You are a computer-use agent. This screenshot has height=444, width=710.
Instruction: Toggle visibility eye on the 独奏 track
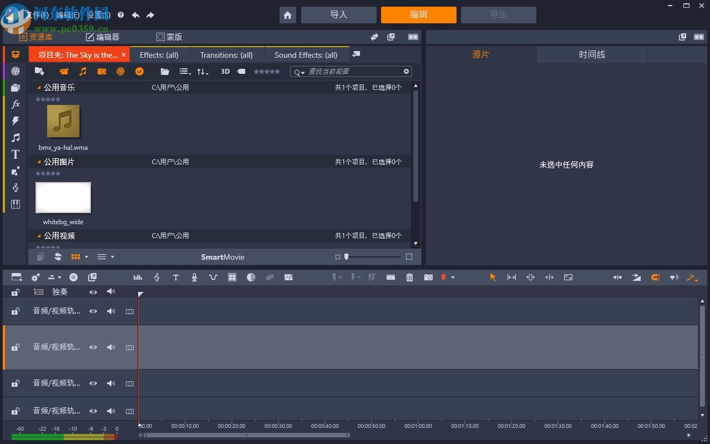point(93,292)
